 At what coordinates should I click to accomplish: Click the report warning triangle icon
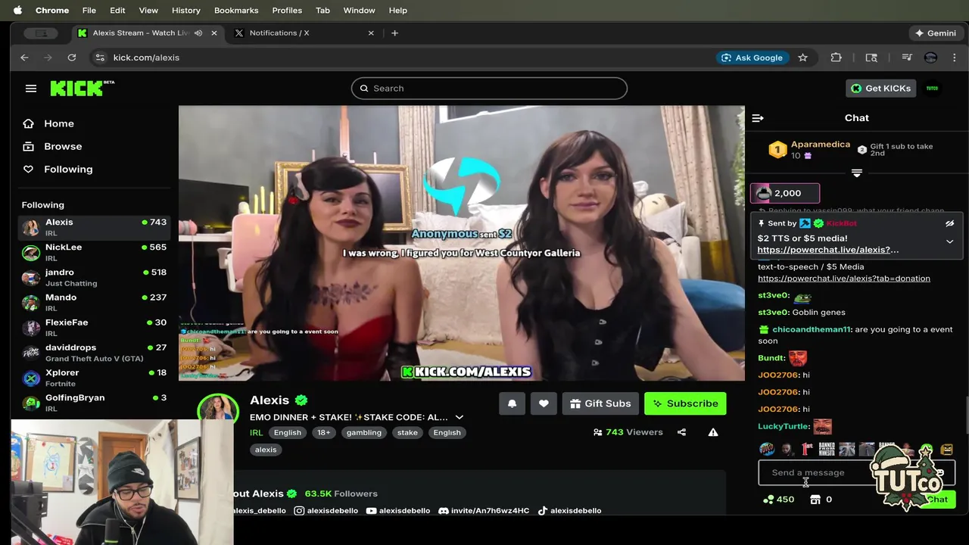713,432
